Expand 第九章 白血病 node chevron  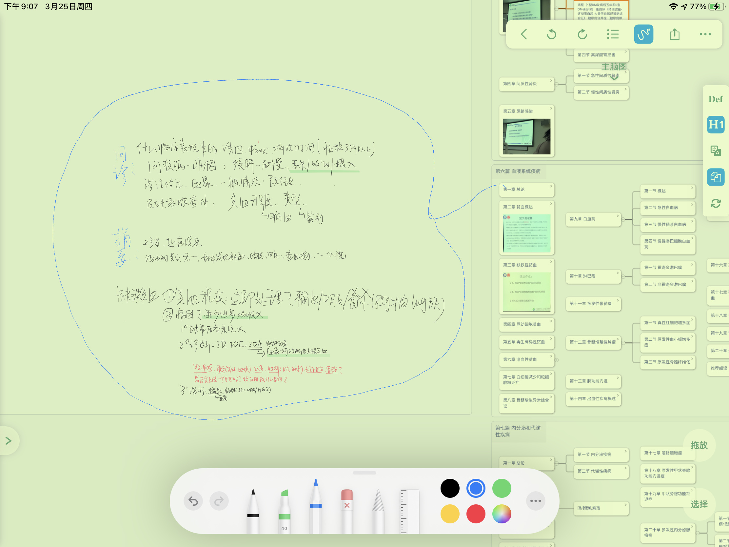(618, 216)
